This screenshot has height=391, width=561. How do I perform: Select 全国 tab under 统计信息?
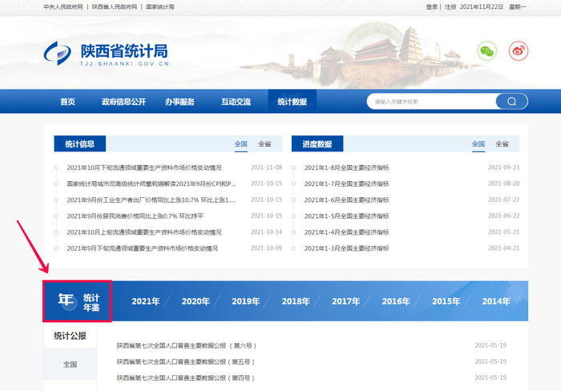tap(241, 144)
